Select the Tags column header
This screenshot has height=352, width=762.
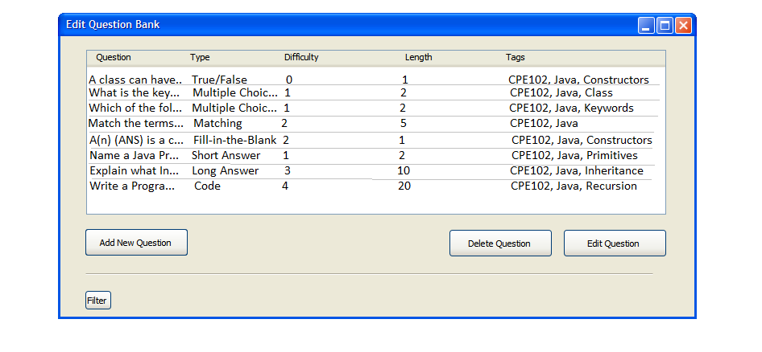[516, 58]
